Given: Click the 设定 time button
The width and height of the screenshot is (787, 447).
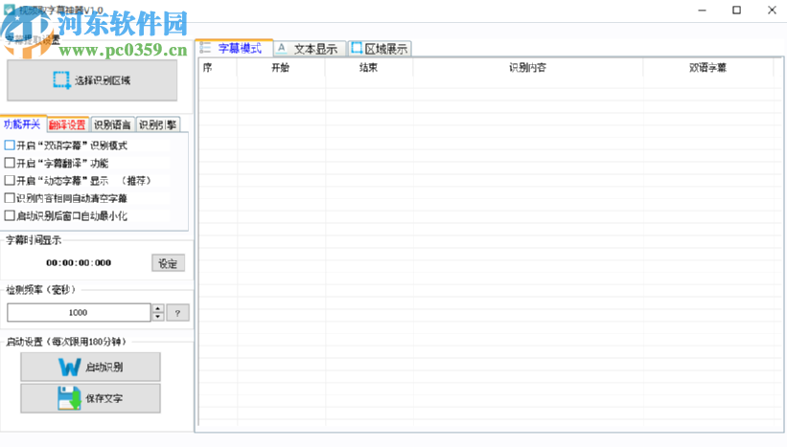Looking at the screenshot, I should click(x=168, y=263).
